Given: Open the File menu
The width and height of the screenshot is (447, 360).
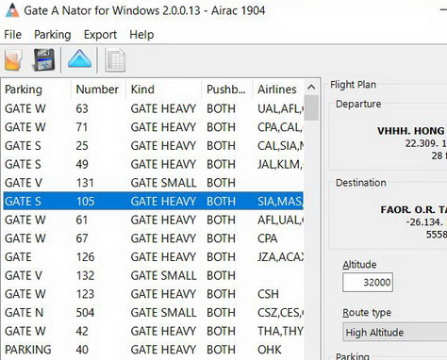Looking at the screenshot, I should coord(13,35).
